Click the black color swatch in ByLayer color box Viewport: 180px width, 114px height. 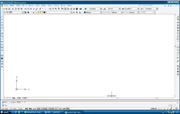point(85,12)
